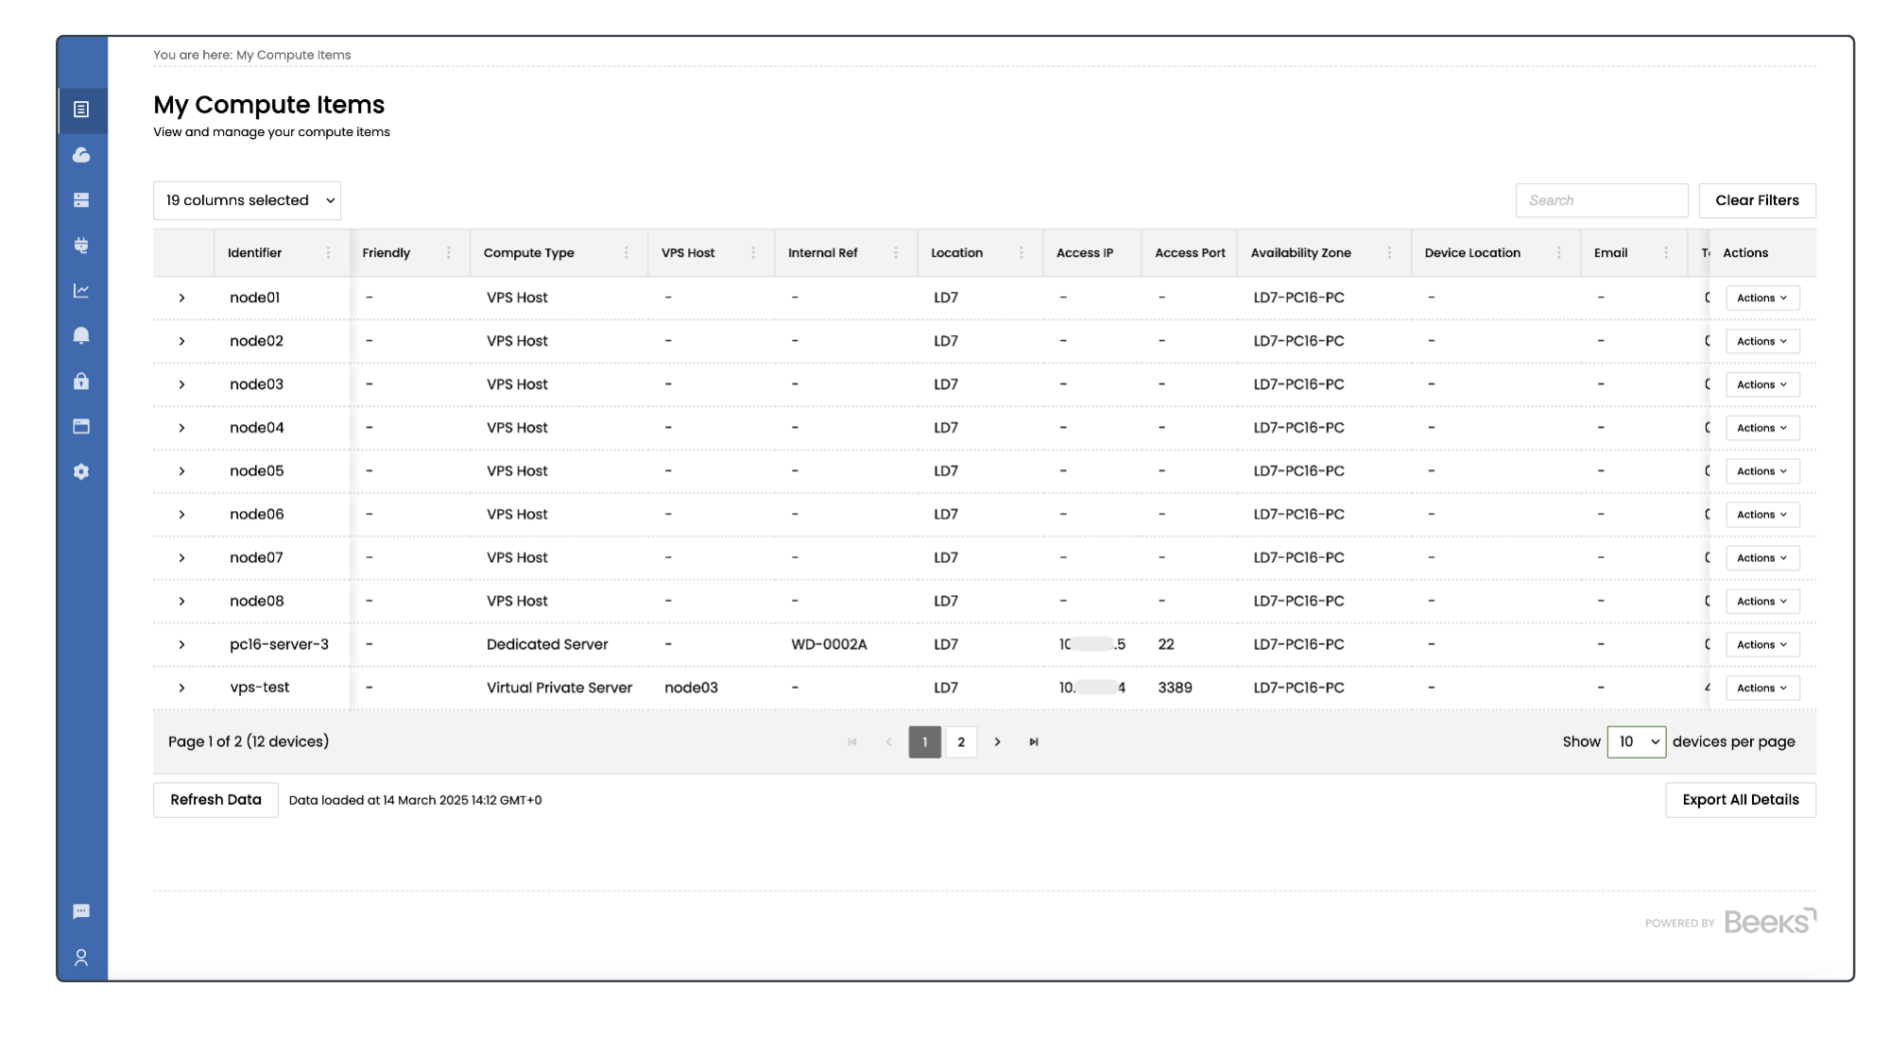This screenshot has width=1890, height=1055.
Task: Change devices per page dropdown
Action: click(x=1636, y=742)
